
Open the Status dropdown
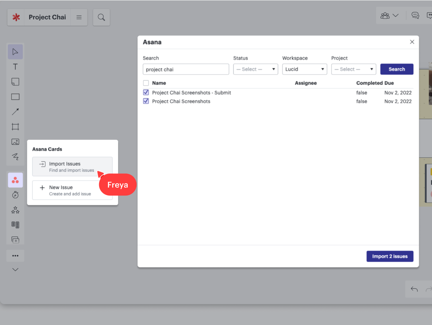(255, 69)
